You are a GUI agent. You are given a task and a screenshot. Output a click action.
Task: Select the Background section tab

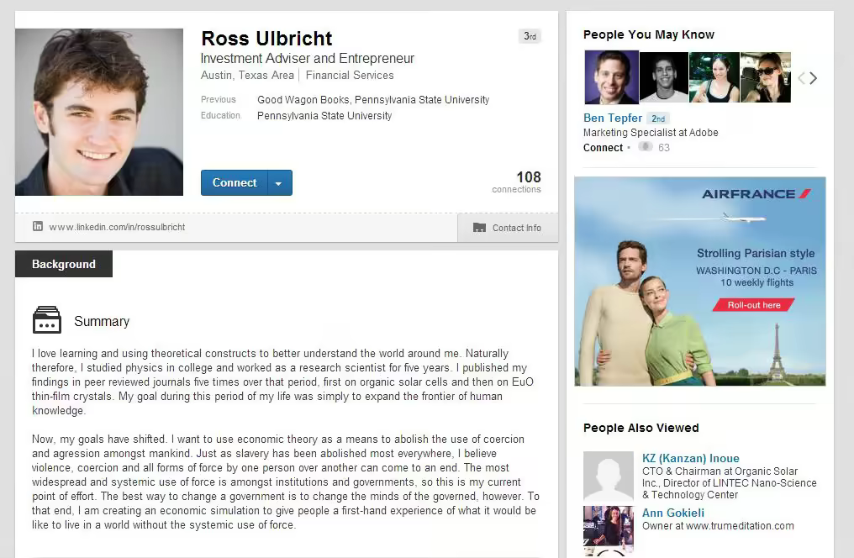pyautogui.click(x=64, y=264)
